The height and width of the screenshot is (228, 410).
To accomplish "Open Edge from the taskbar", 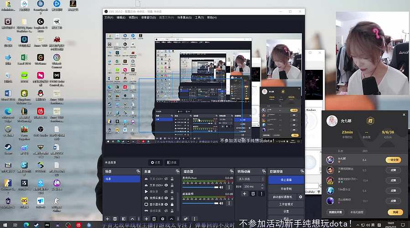I will (26, 225).
